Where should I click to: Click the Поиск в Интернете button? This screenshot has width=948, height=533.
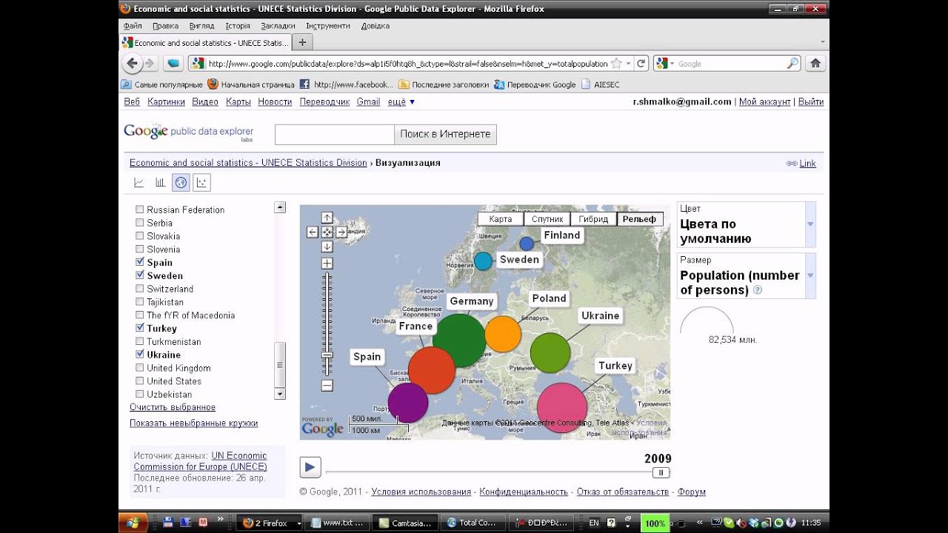(x=445, y=134)
